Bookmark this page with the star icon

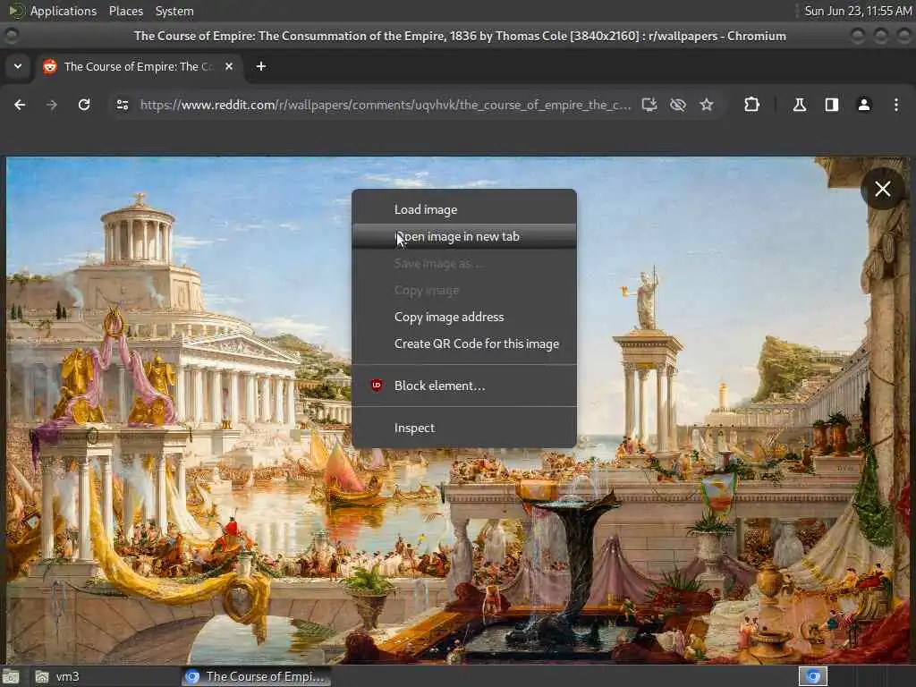707,105
